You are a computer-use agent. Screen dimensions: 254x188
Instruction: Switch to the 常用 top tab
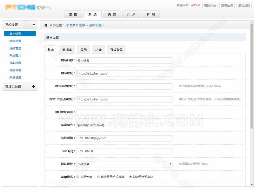(73, 15)
